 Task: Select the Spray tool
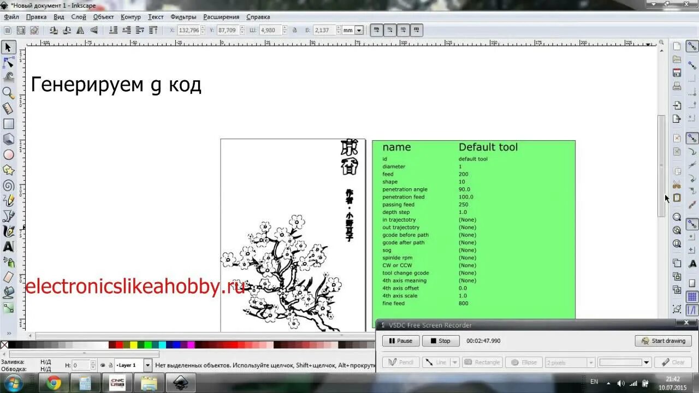[x=8, y=262]
